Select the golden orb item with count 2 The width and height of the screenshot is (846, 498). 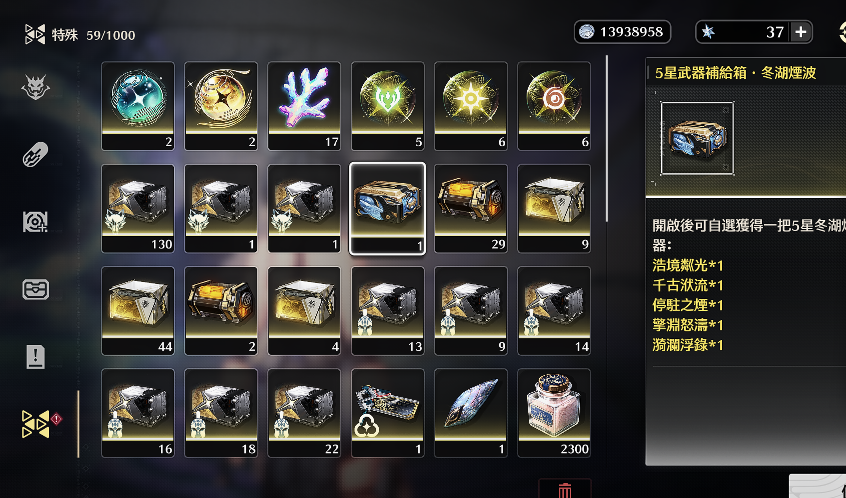221,106
